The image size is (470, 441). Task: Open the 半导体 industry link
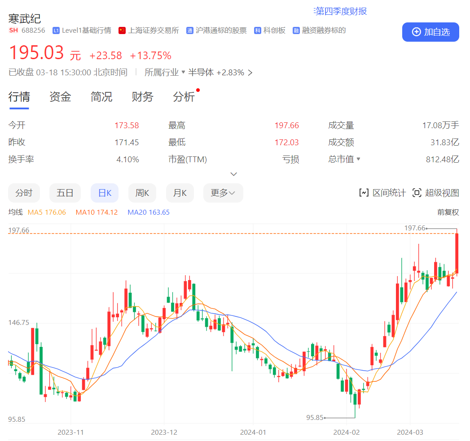click(201, 73)
